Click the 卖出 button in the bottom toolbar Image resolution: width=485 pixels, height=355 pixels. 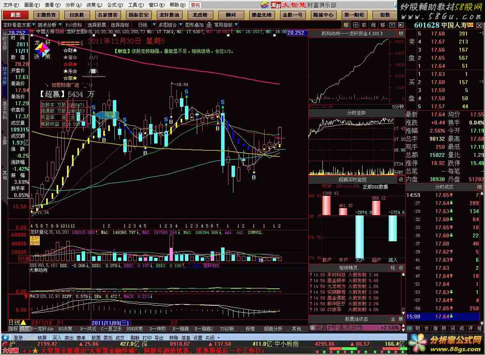pos(69,338)
